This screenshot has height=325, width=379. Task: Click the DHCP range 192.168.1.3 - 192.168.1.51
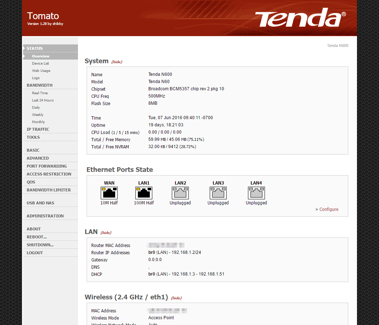coord(186,274)
